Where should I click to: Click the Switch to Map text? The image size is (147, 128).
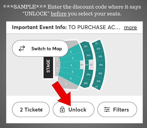[x=47, y=49]
